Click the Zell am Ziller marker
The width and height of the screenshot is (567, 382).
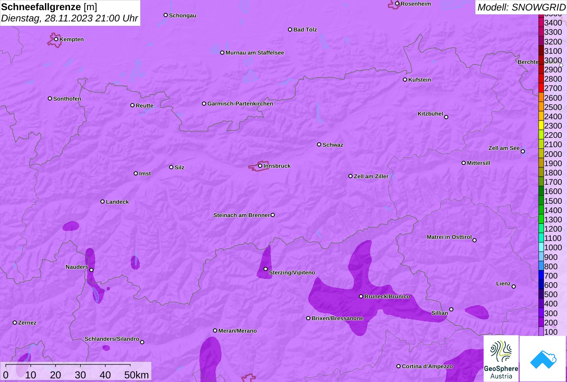tap(351, 176)
